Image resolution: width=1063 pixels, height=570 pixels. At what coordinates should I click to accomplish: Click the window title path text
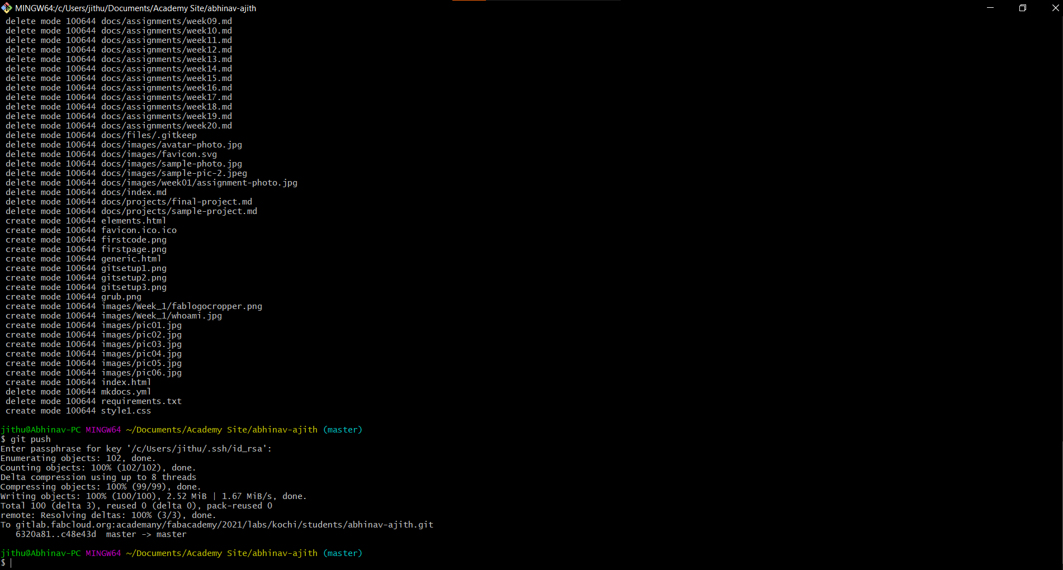[x=136, y=8]
